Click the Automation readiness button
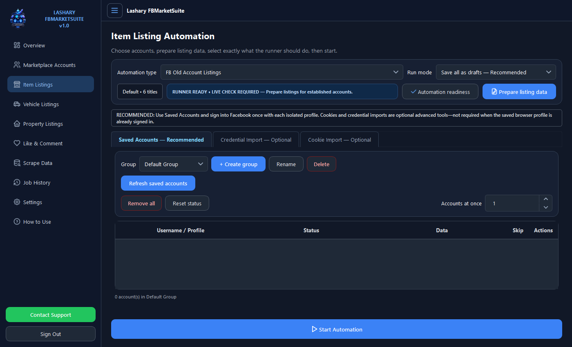 pyautogui.click(x=440, y=91)
